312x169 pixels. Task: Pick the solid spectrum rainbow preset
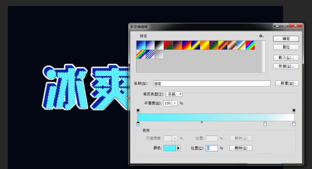pos(250,45)
